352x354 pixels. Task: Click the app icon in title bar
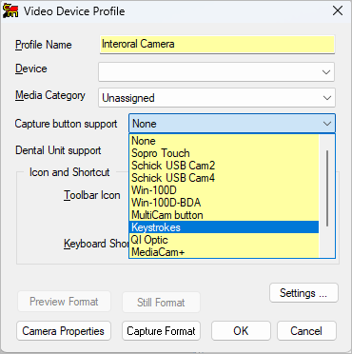pyautogui.click(x=10, y=11)
